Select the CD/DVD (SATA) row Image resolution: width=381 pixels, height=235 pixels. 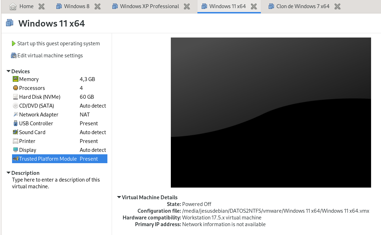60,105
